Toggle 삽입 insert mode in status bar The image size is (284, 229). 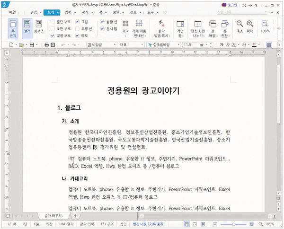tap(124, 224)
